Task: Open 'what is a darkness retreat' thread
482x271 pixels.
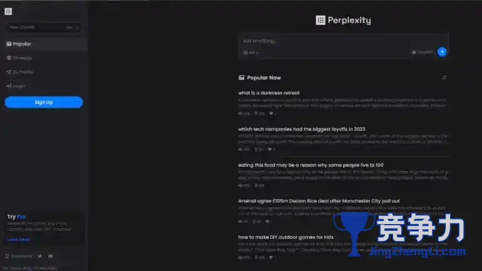Action: 269,93
